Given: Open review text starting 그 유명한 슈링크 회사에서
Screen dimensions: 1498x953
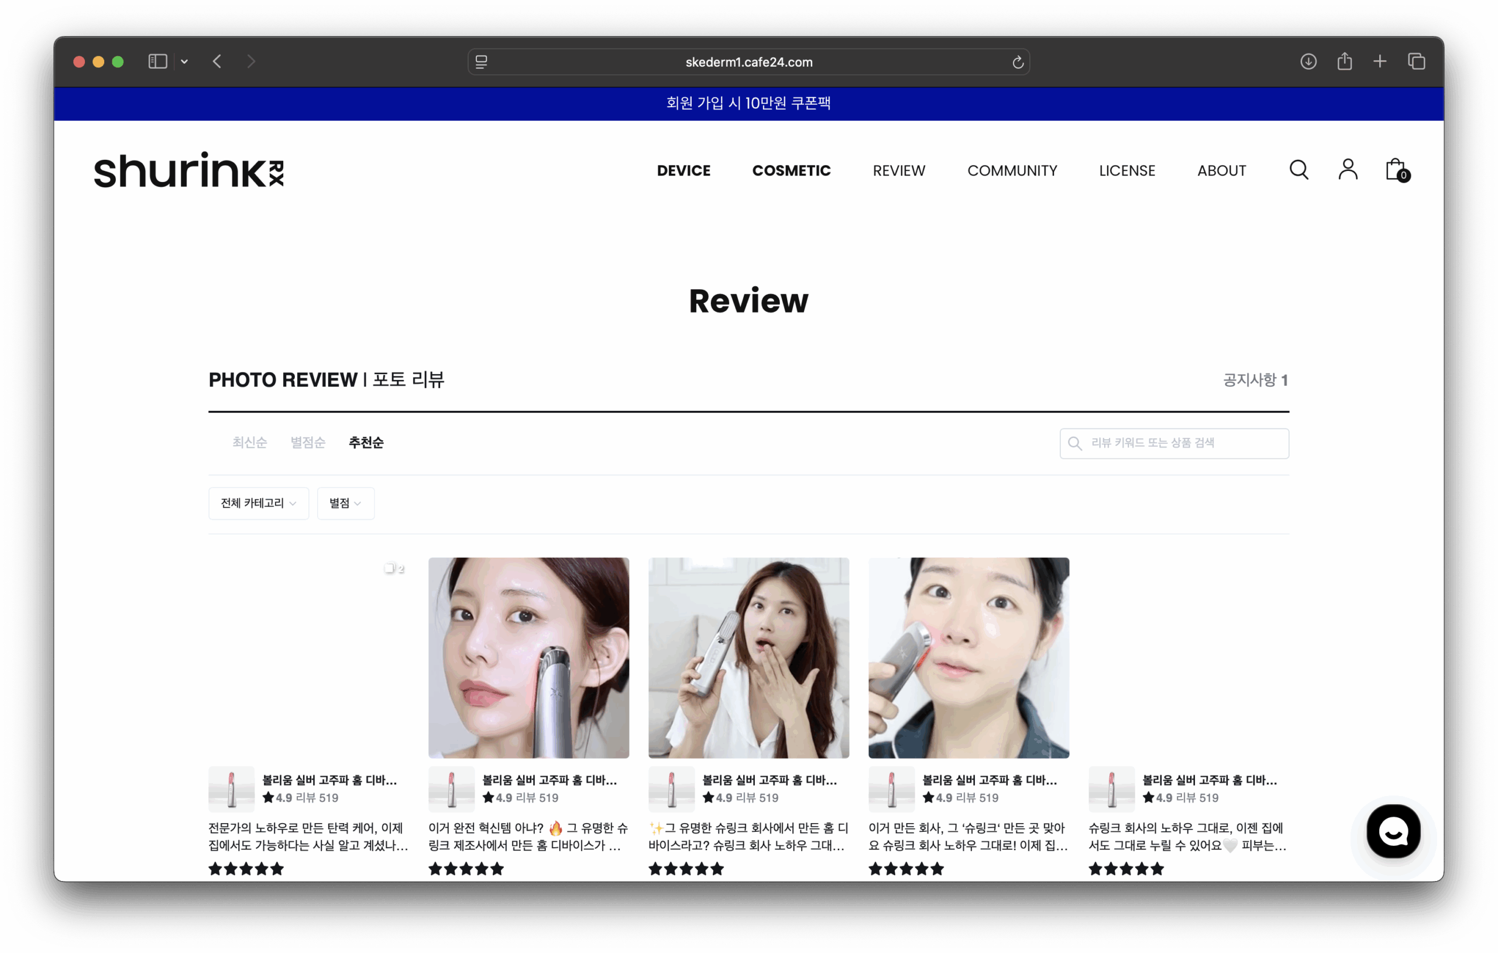Looking at the screenshot, I should click(x=748, y=837).
